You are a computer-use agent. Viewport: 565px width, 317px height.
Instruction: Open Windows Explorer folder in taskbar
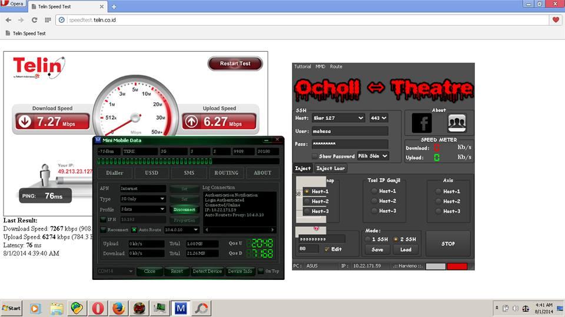point(56,308)
